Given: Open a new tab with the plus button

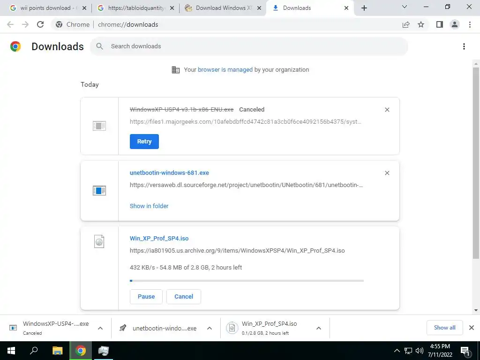Looking at the screenshot, I should [364, 8].
